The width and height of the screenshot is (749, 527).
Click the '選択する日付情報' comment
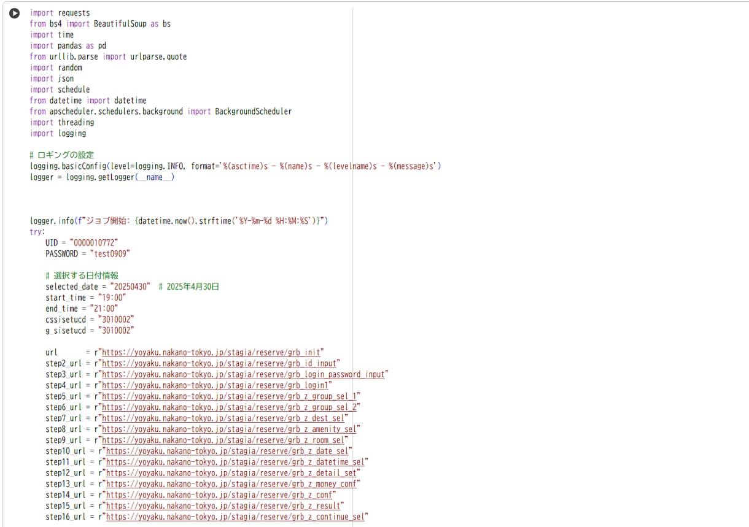coord(82,276)
